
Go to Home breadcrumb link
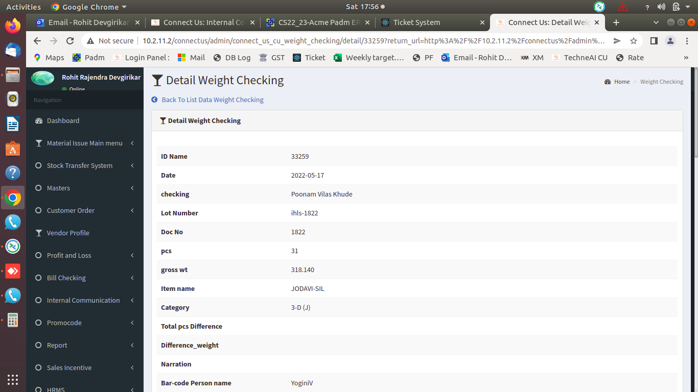(617, 82)
